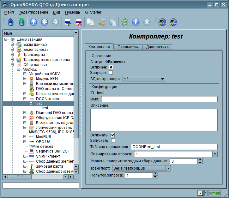Click the delete item toolbar icon
The width and height of the screenshot is (229, 198).
(79, 22)
